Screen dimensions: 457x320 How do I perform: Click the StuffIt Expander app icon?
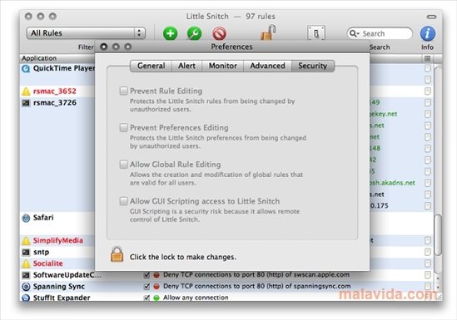point(26,298)
